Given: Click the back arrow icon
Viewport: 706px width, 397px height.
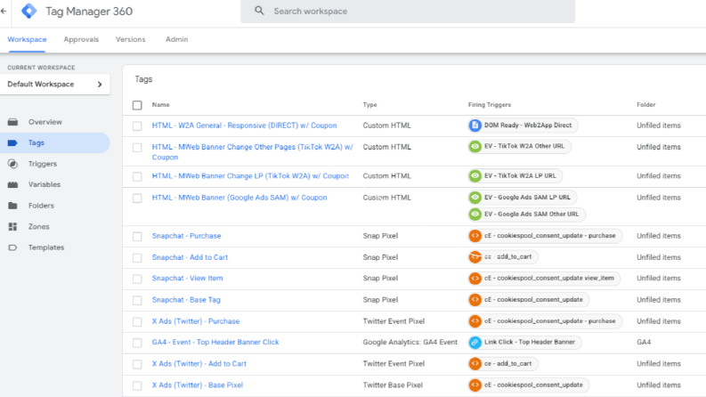Looking at the screenshot, I should pos(4,11).
